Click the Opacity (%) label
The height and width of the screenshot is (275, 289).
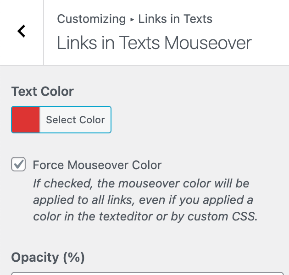[x=48, y=257]
